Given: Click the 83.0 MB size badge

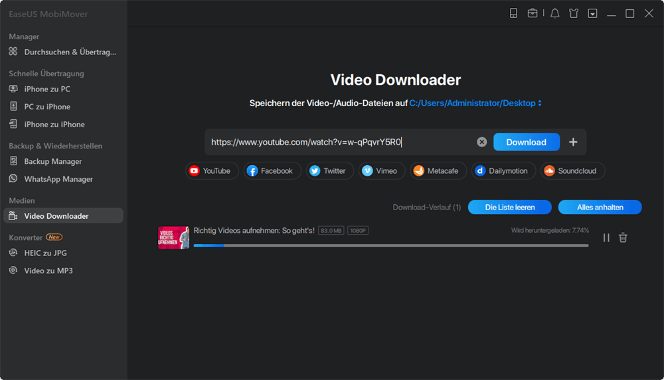Looking at the screenshot, I should click(x=331, y=231).
